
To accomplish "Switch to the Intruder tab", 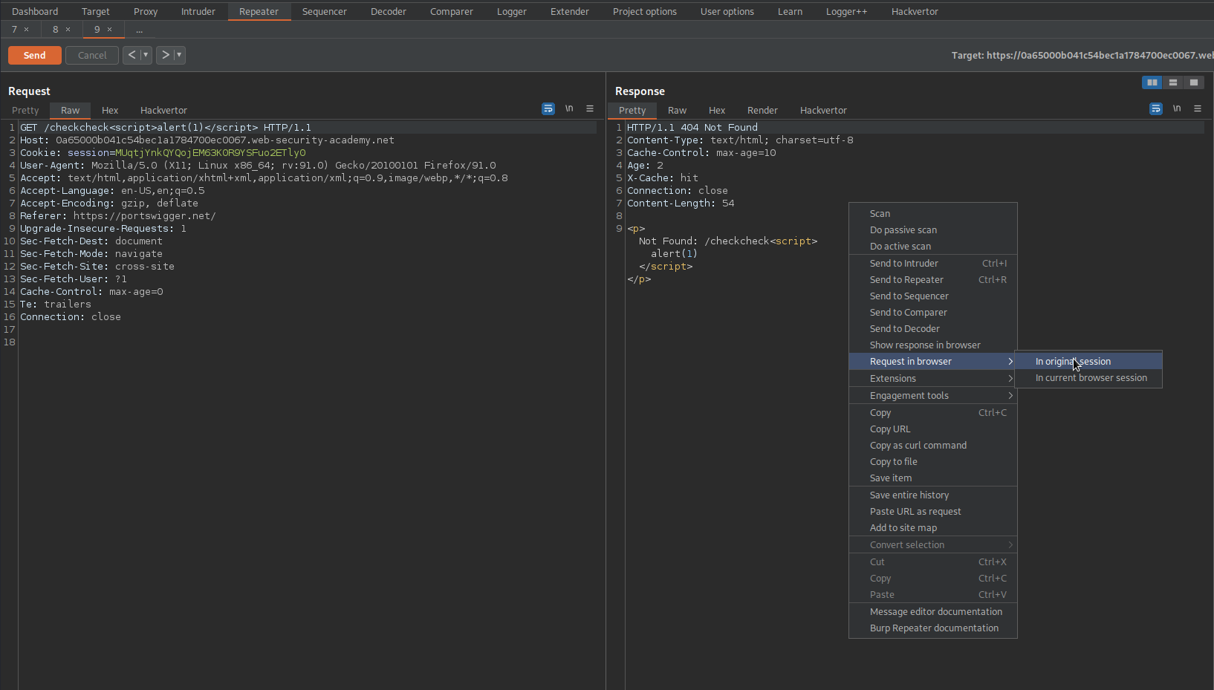I will pos(198,11).
